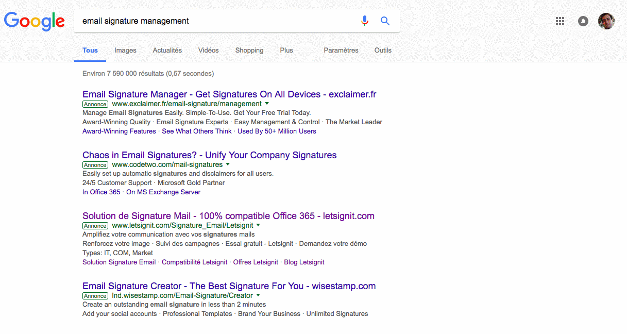The width and height of the screenshot is (627, 334).
Task: Click the Annonce badge on exclaimer ad
Action: 95,104
